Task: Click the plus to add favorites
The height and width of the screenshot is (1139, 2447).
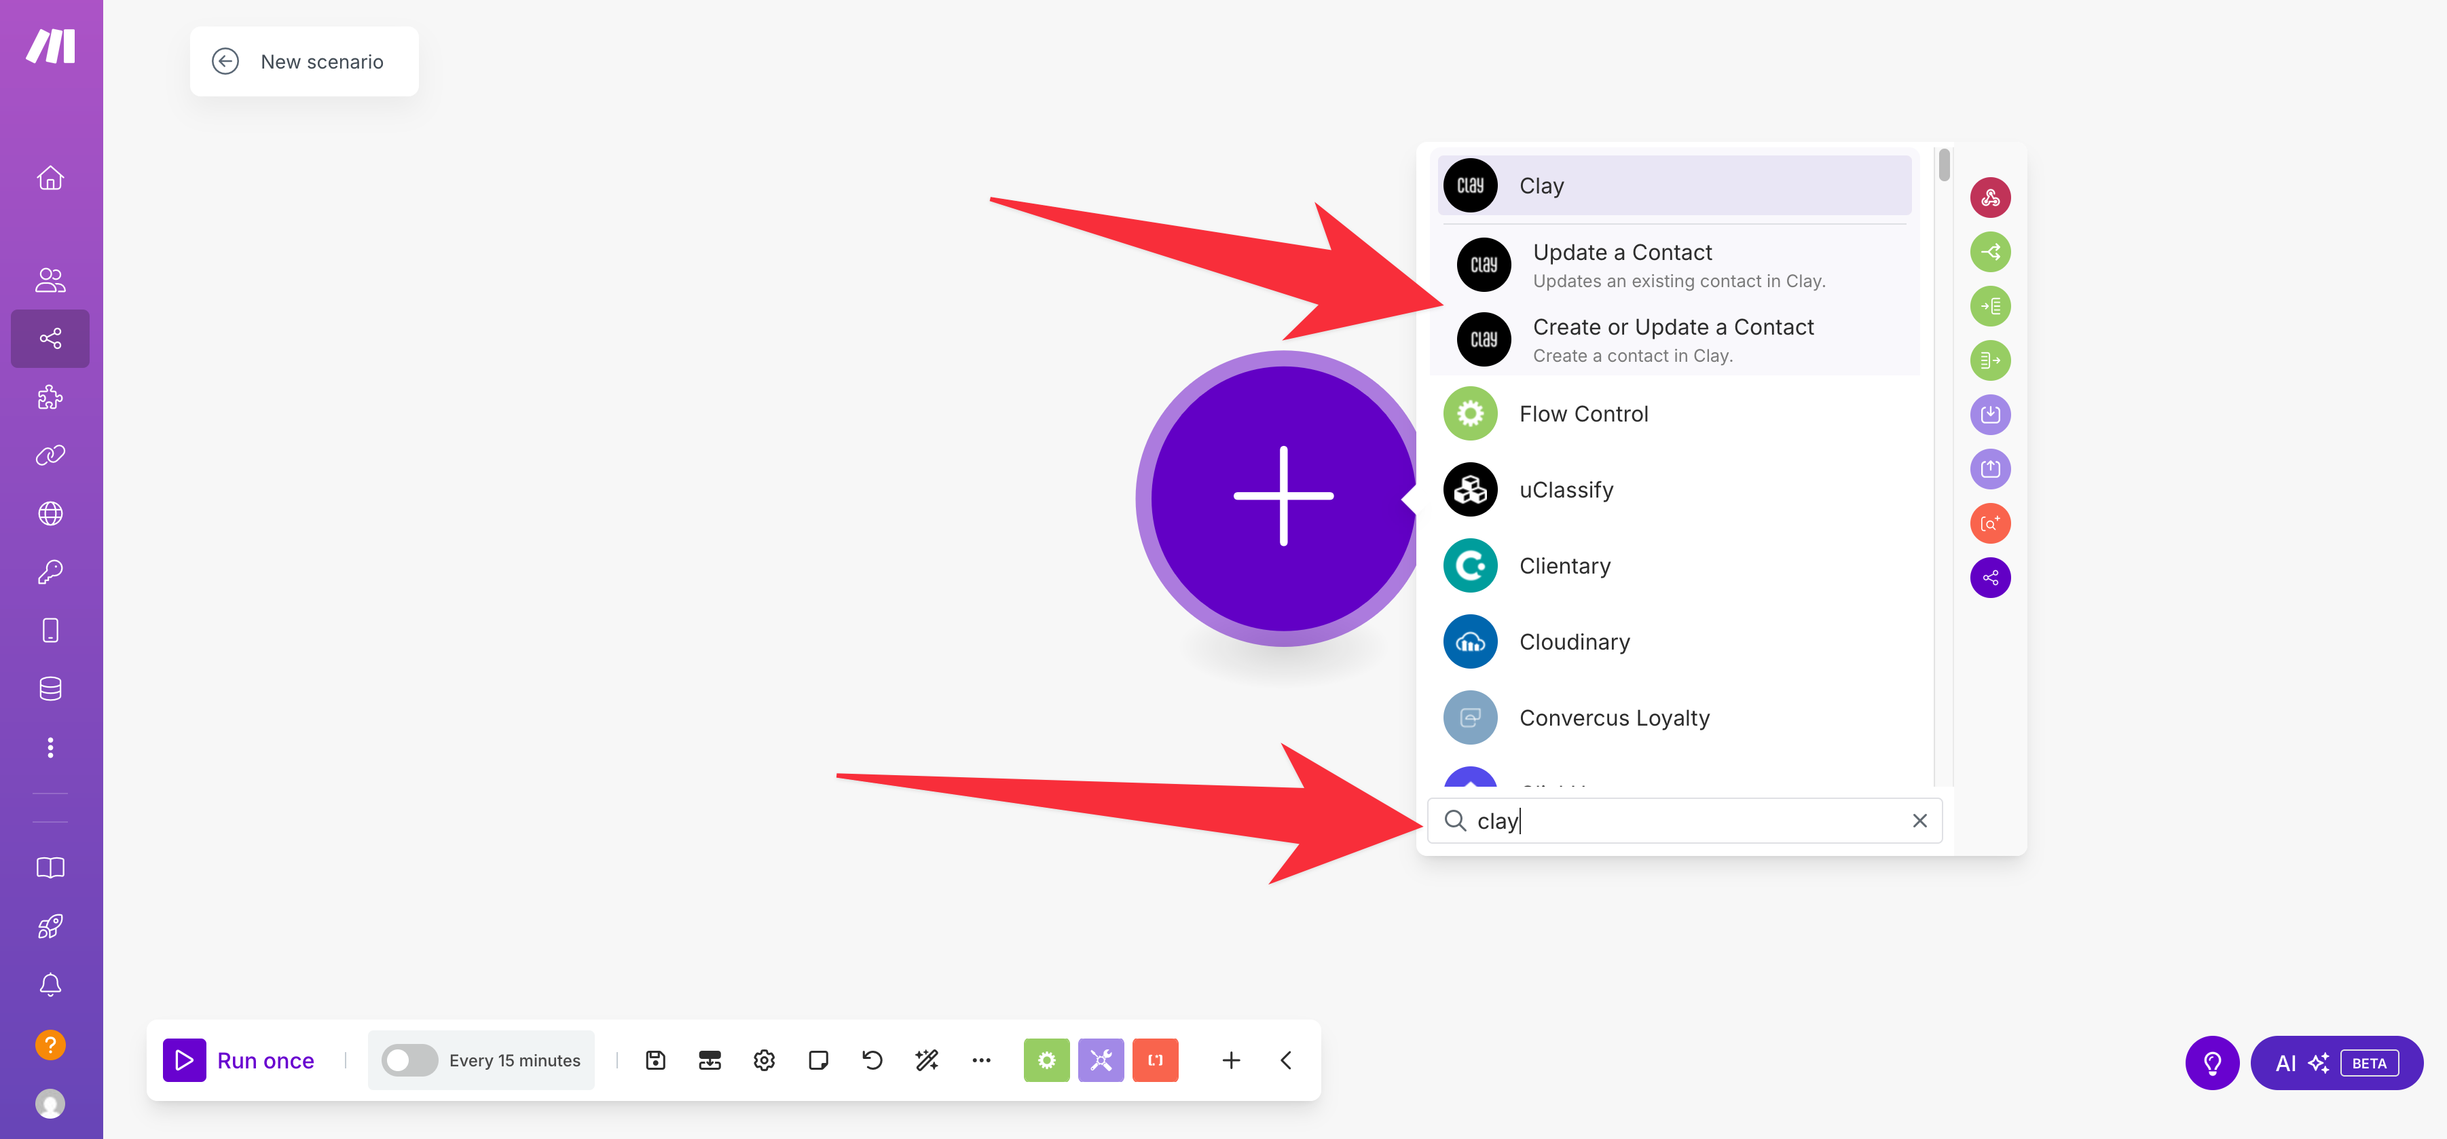Action: point(1231,1060)
